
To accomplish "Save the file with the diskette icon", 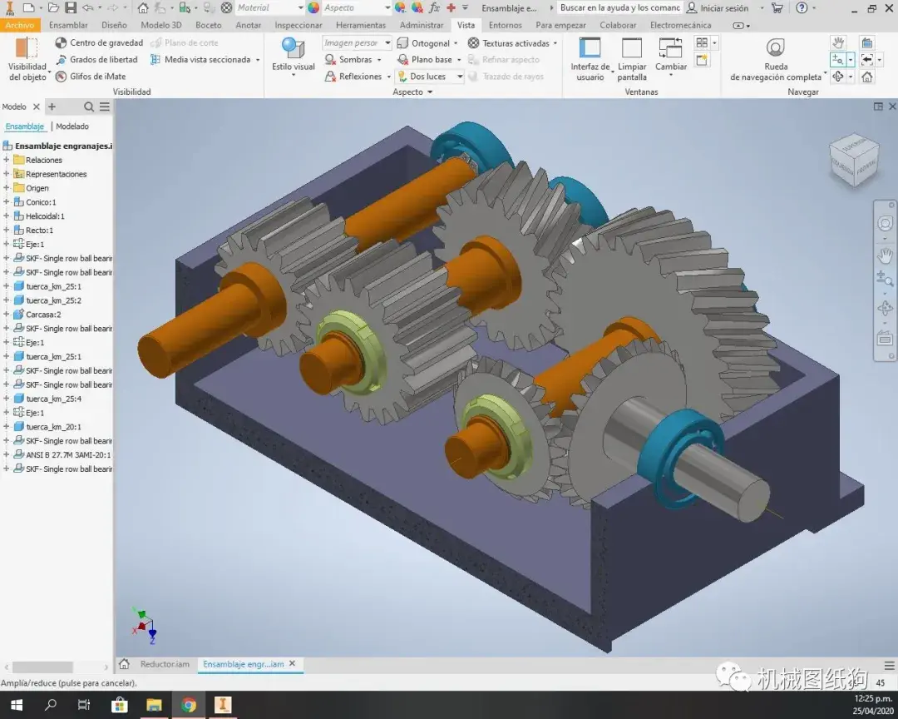I will pyautogui.click(x=71, y=8).
